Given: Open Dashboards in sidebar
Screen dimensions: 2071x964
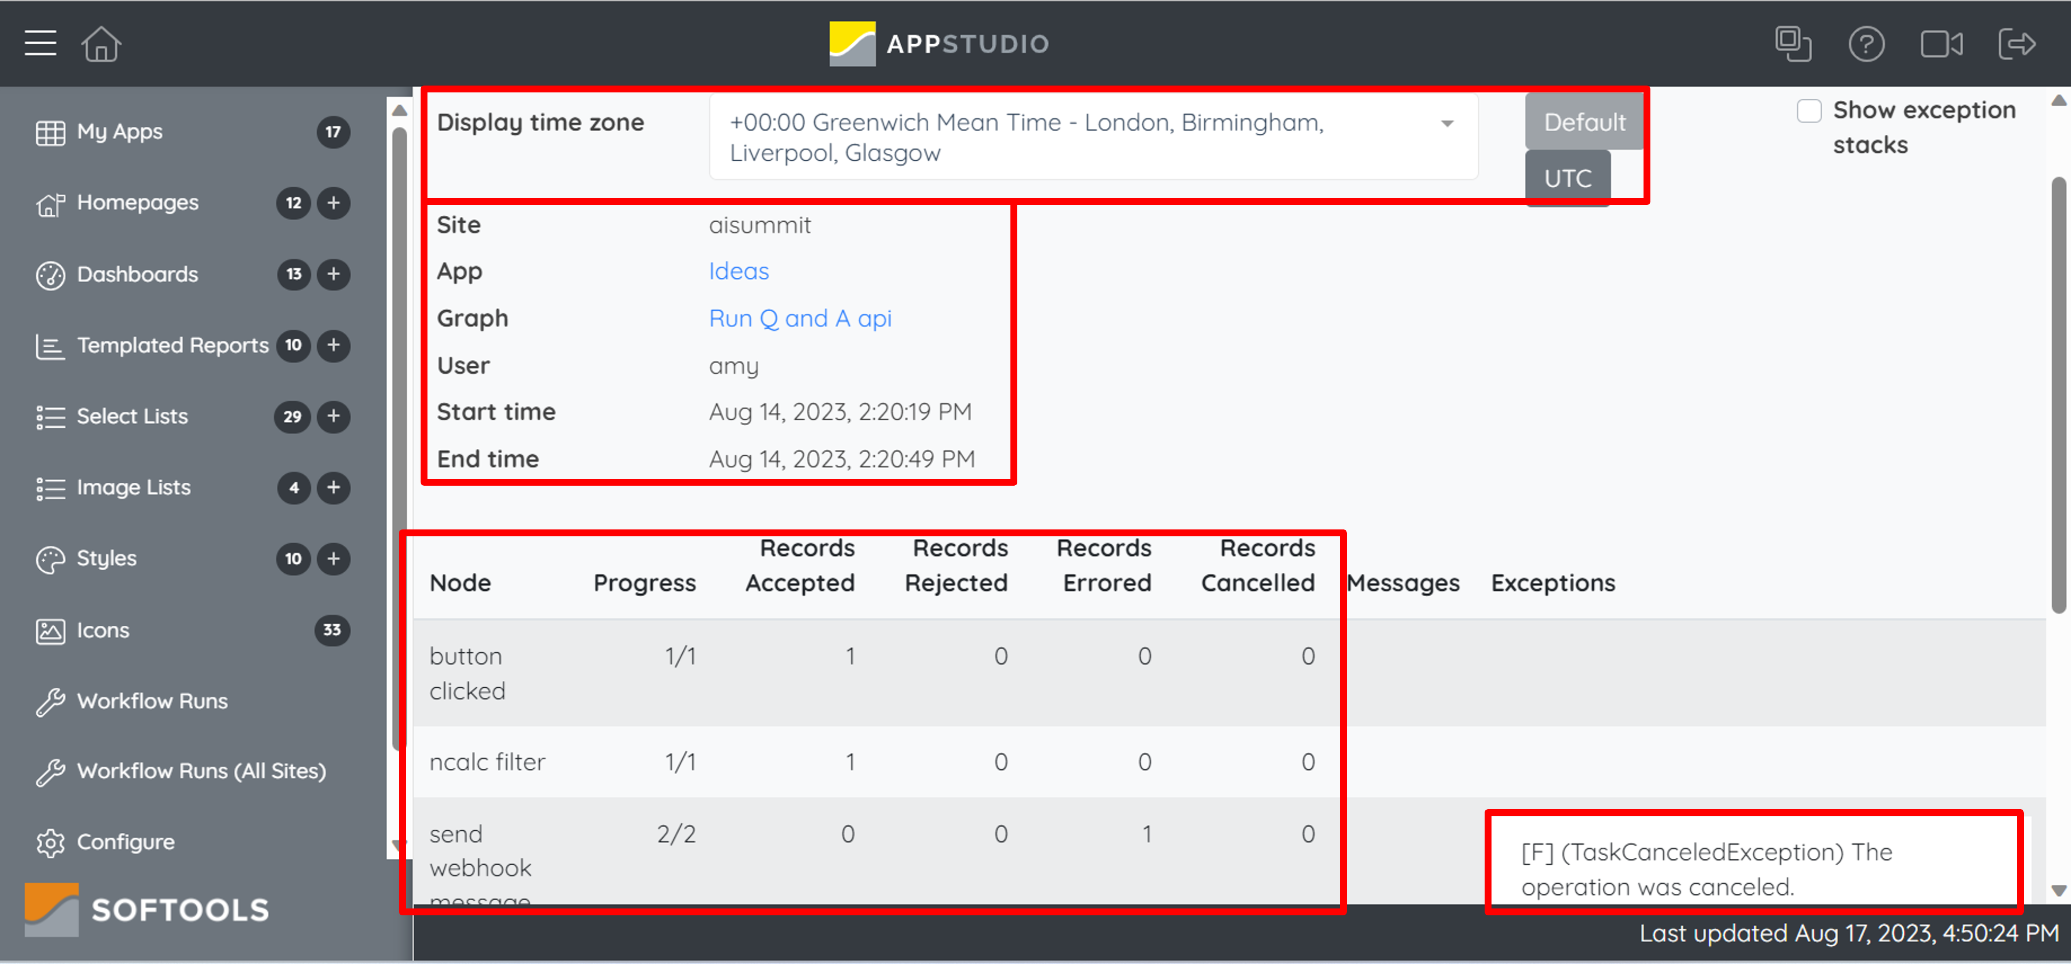Looking at the screenshot, I should (137, 274).
